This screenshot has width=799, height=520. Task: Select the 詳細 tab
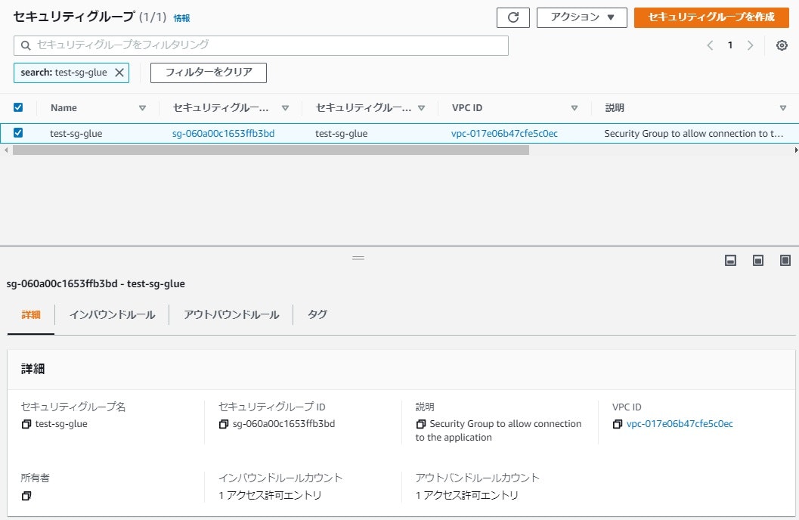tap(30, 314)
